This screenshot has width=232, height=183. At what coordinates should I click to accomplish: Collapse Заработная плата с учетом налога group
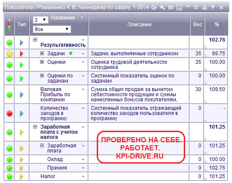35,127
